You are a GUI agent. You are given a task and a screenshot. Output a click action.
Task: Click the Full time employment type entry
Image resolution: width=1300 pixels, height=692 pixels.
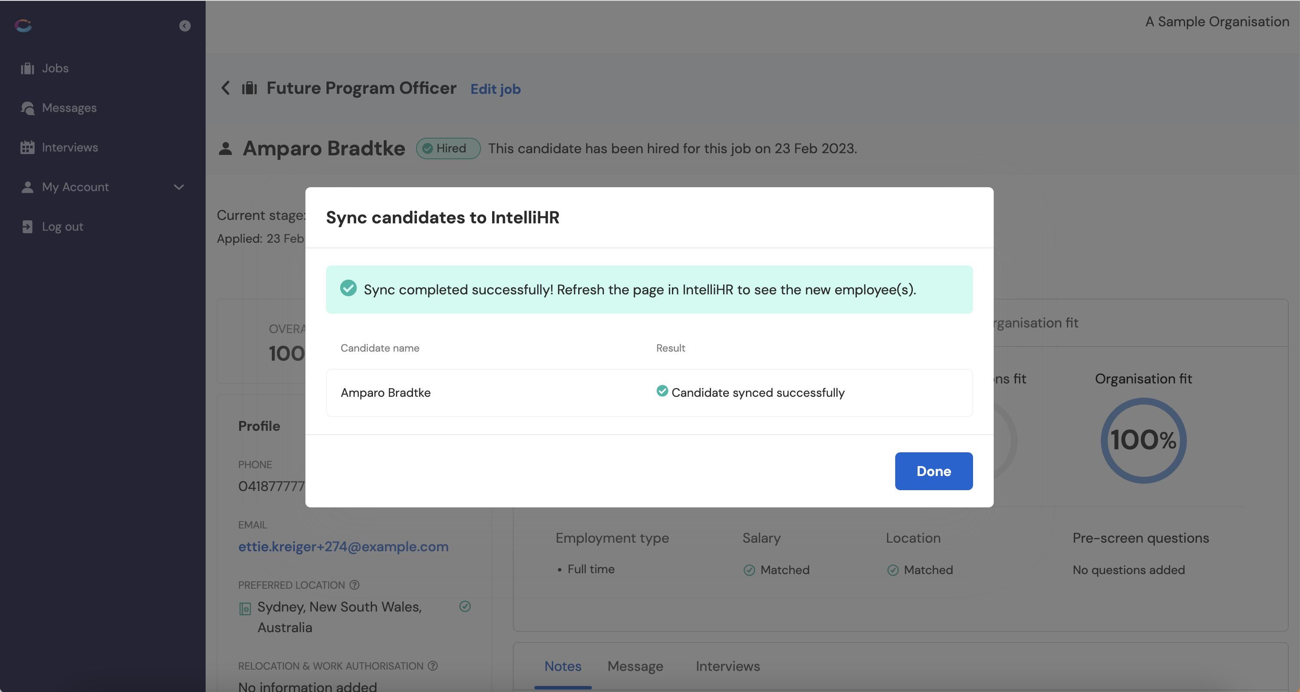click(x=591, y=569)
